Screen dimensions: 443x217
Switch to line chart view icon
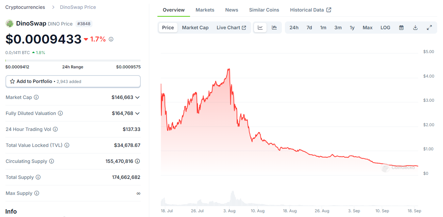[x=260, y=28]
